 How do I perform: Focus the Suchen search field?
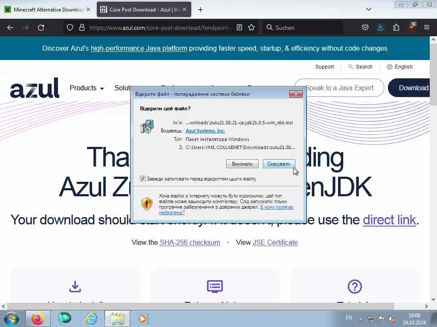click(x=304, y=28)
